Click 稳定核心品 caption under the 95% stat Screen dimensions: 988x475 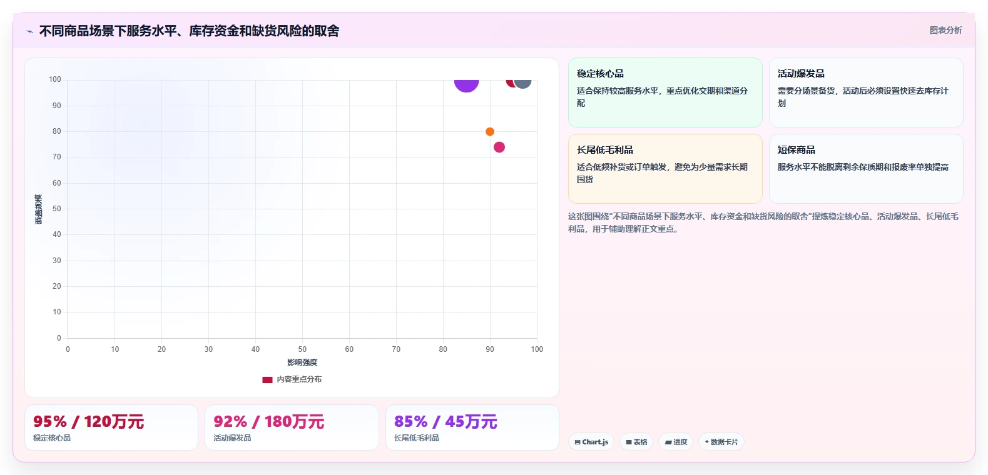pos(52,438)
